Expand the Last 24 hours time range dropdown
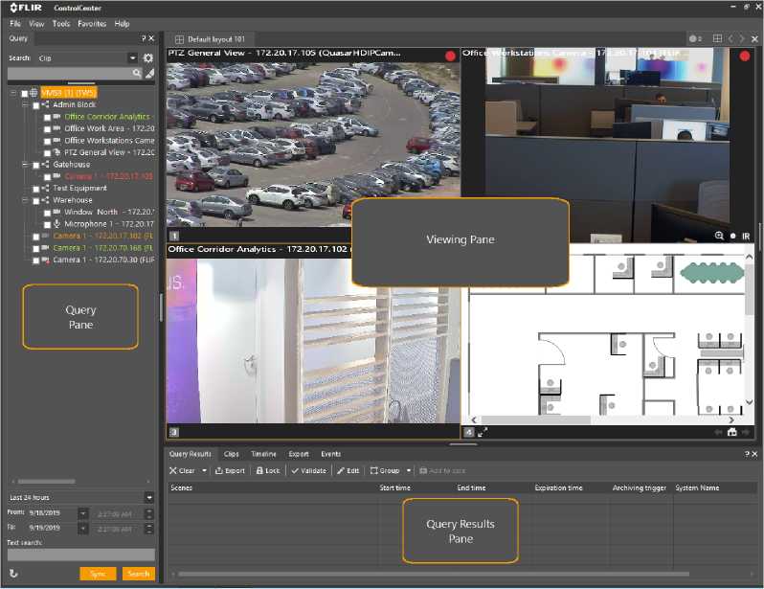 pyautogui.click(x=148, y=498)
